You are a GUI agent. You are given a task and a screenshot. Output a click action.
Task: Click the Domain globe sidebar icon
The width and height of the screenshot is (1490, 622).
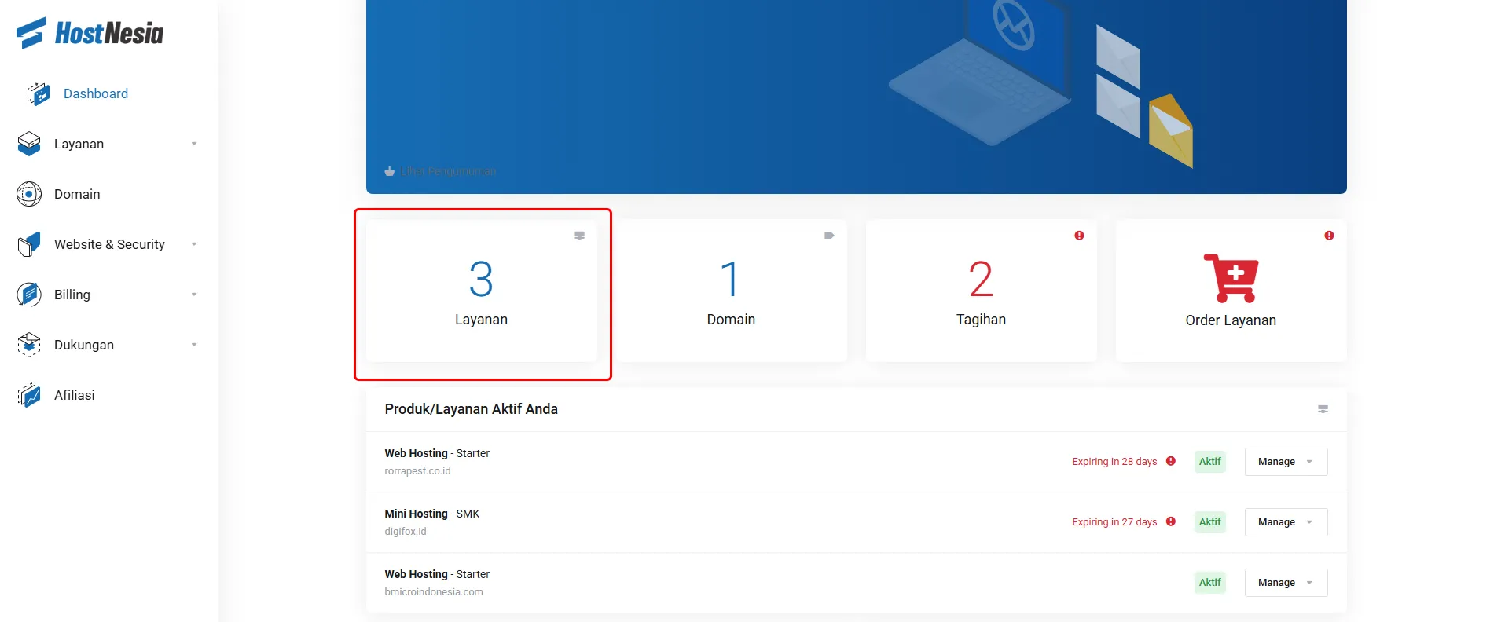[29, 194]
